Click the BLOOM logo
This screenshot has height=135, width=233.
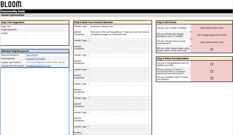click(12, 4)
